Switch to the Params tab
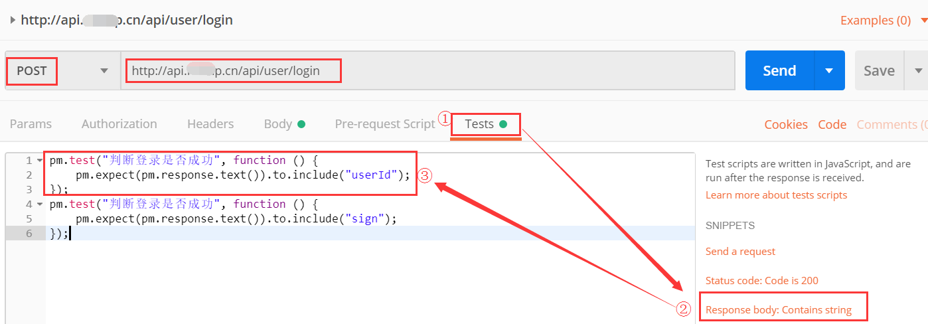The image size is (928, 324). tap(31, 124)
